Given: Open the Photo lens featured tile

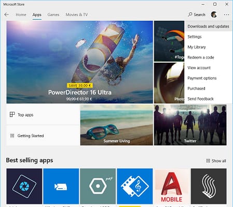Looking at the screenshot, I should tap(169, 83).
